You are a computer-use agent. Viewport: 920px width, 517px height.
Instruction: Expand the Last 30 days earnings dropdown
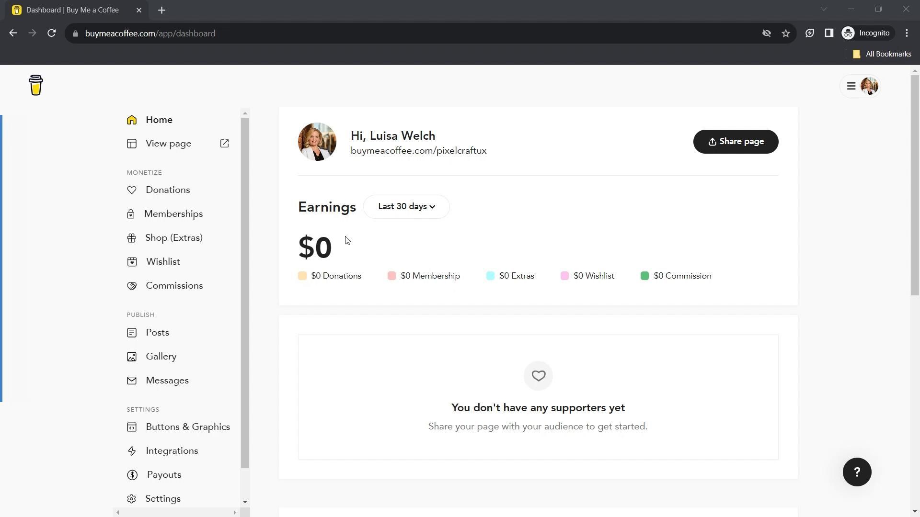[x=406, y=207]
